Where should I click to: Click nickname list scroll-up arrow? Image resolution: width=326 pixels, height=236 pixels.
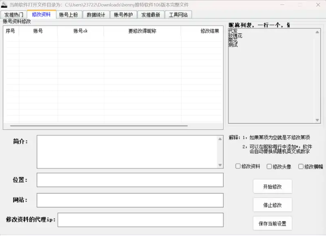pos(317,31)
